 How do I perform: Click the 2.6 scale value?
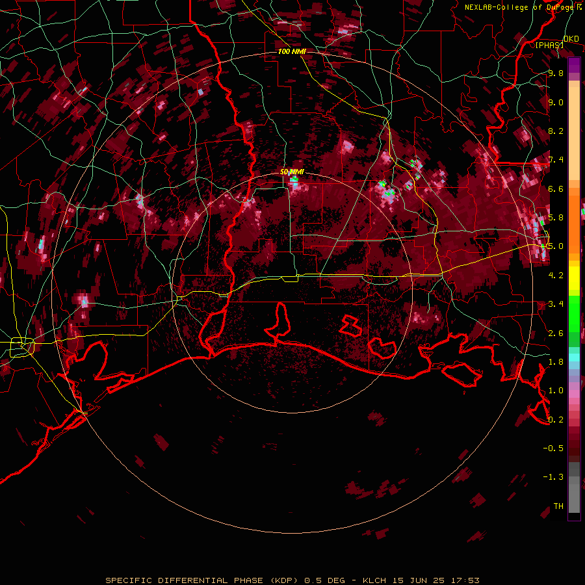coord(556,333)
